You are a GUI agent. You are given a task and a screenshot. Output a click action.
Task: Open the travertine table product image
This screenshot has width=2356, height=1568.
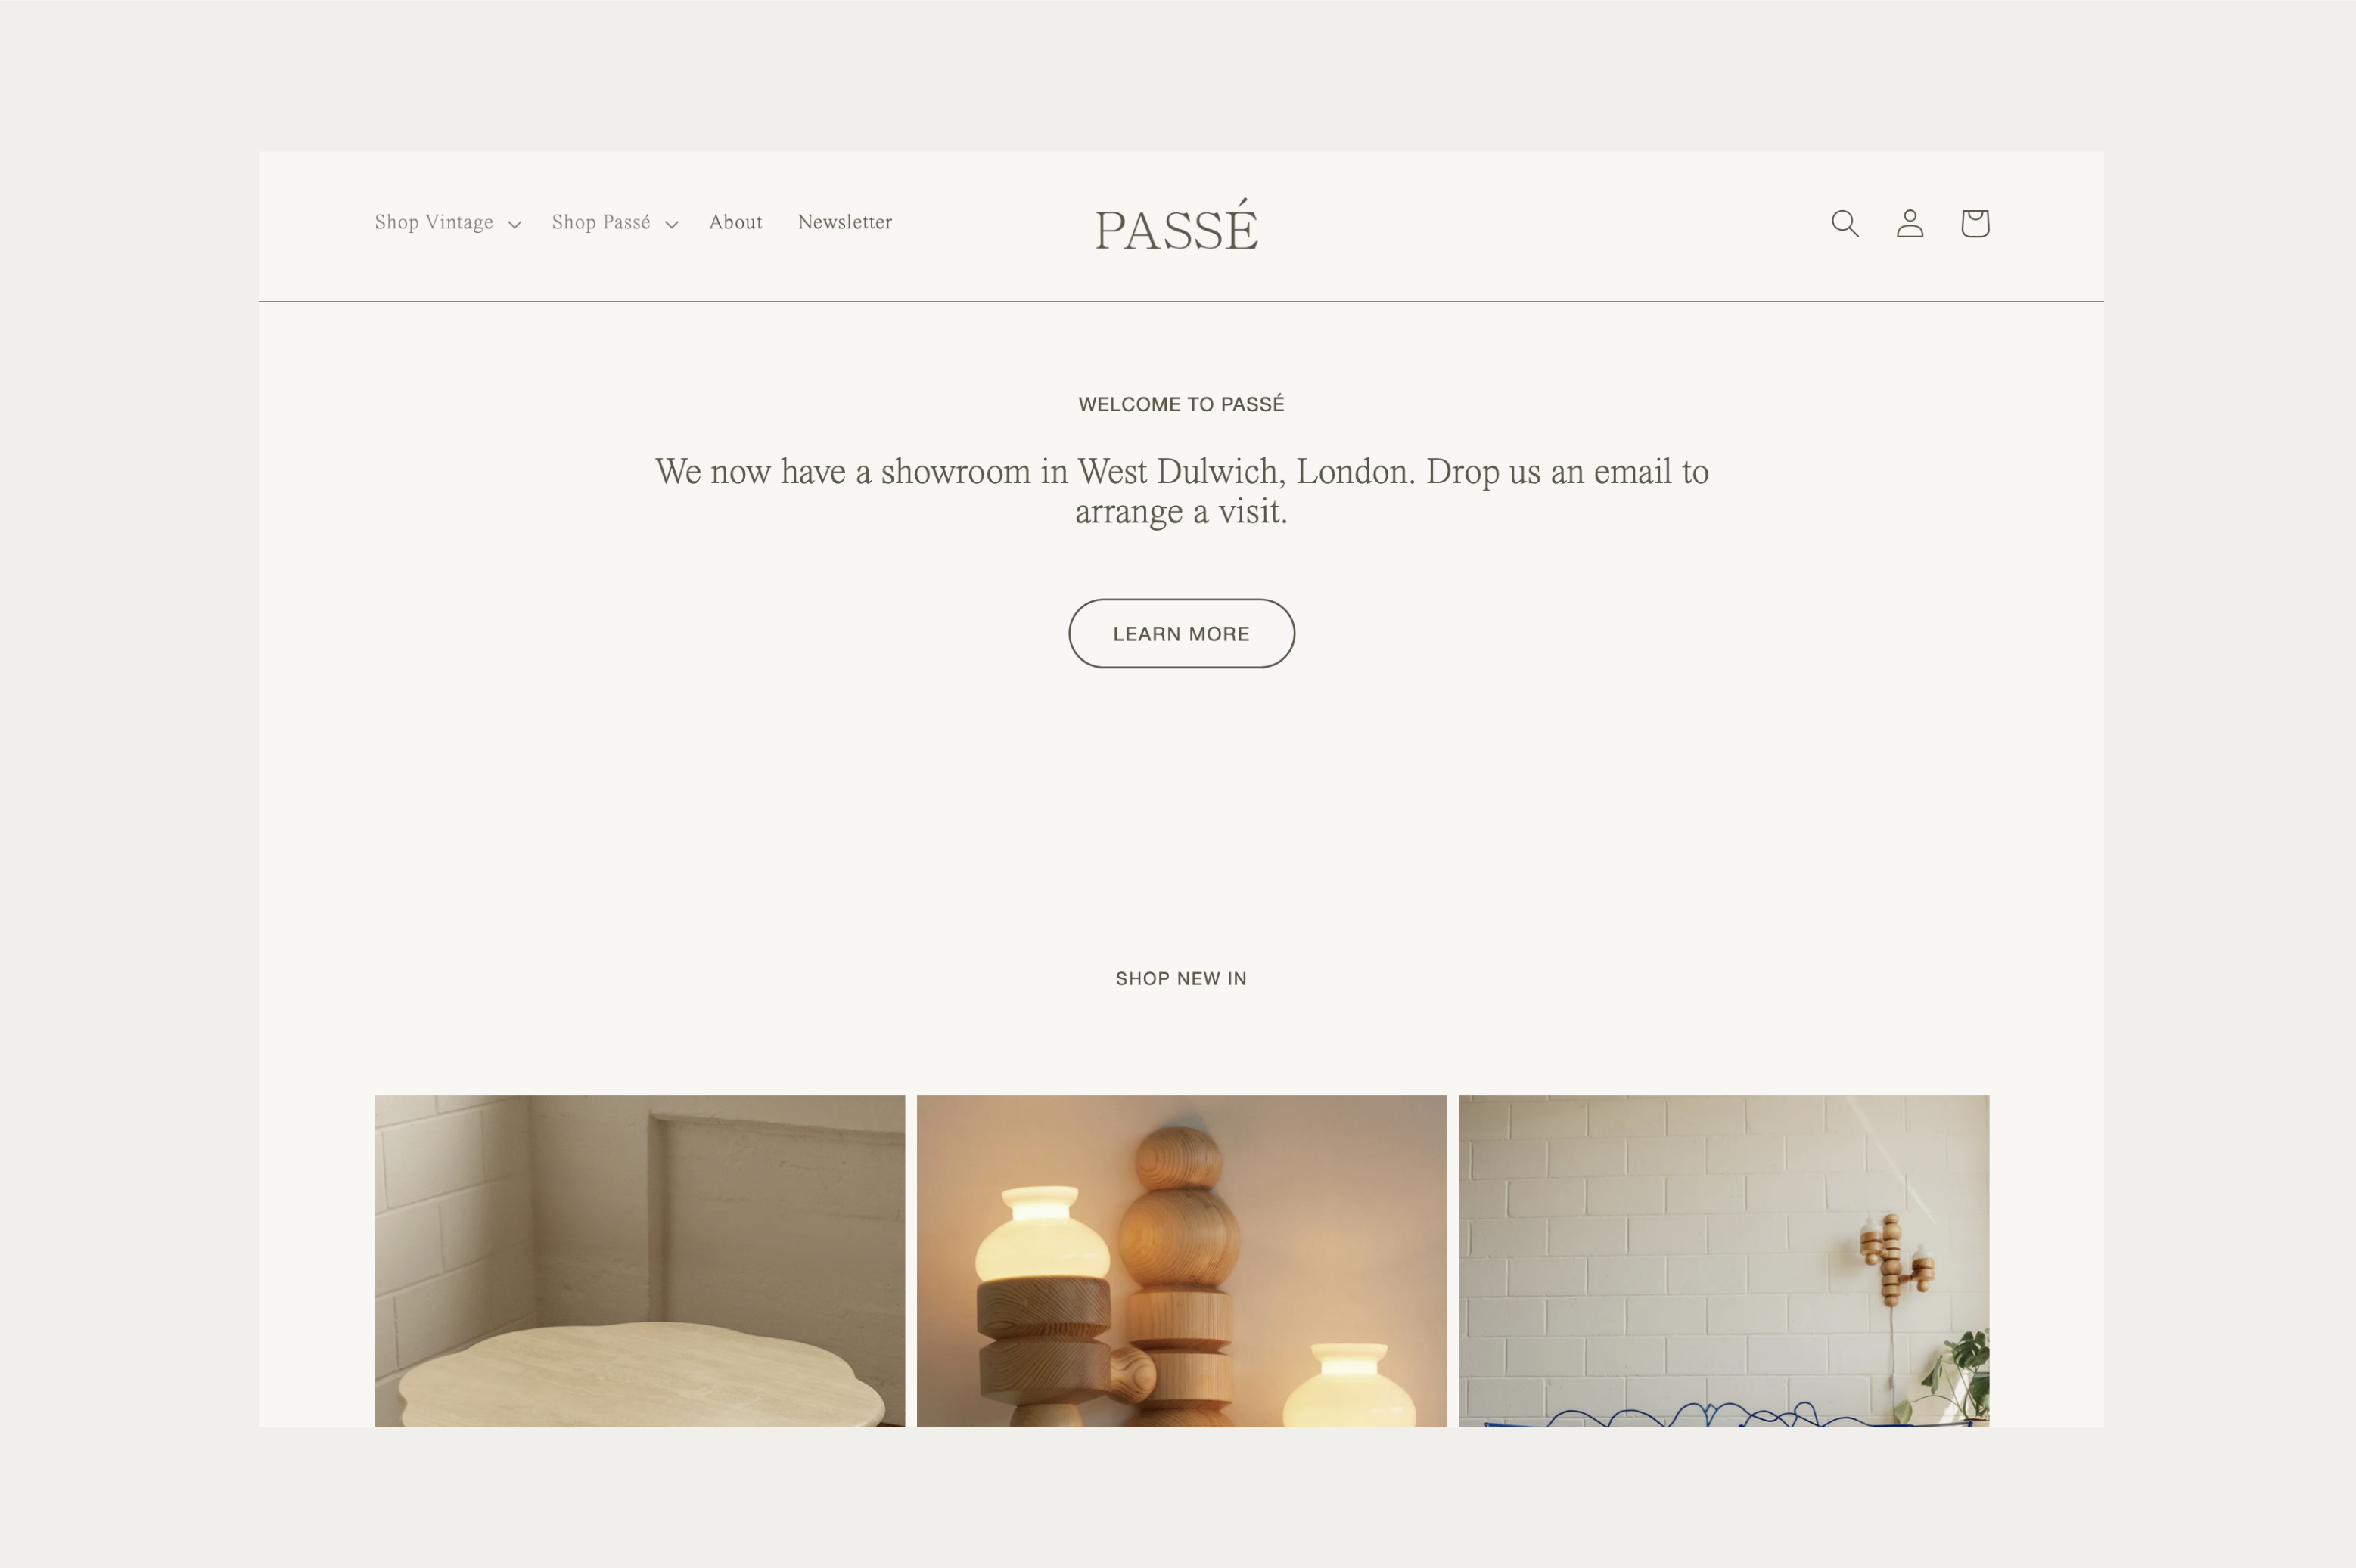pos(639,1261)
